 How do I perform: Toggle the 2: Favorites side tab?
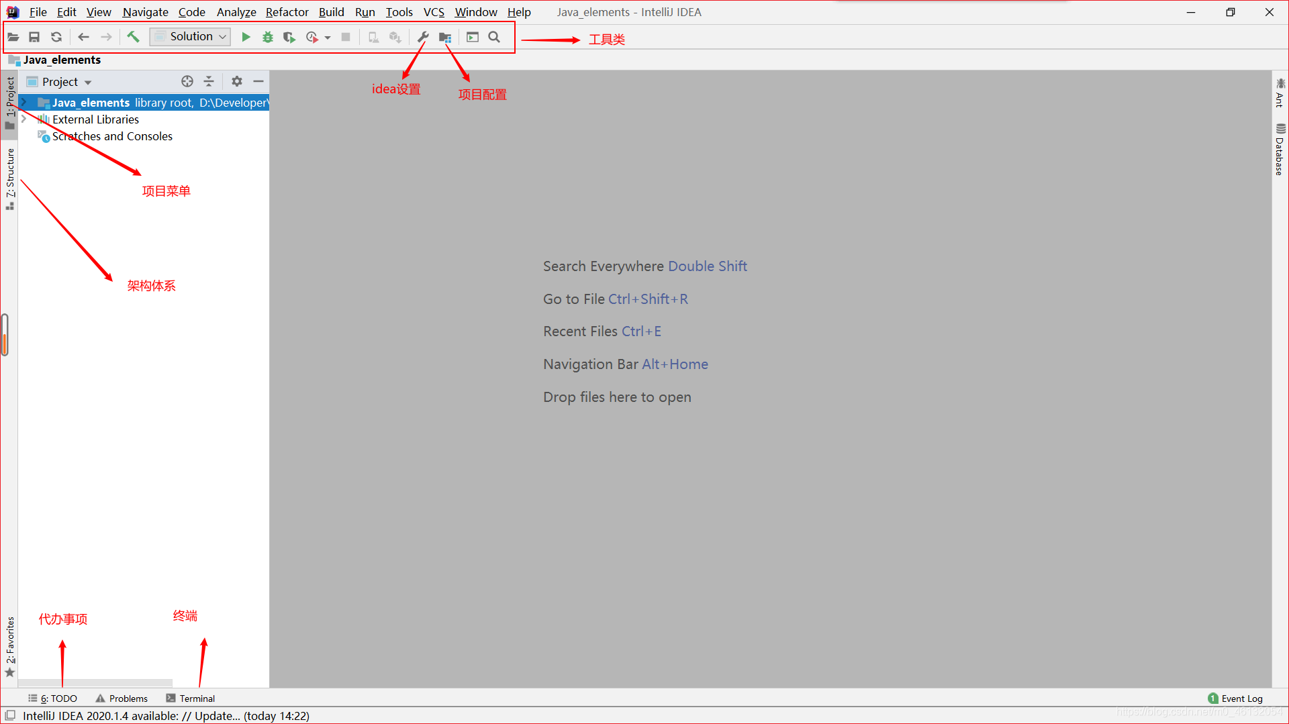[x=9, y=647]
